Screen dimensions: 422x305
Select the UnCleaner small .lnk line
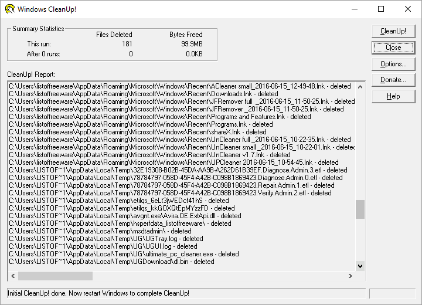coord(182,147)
